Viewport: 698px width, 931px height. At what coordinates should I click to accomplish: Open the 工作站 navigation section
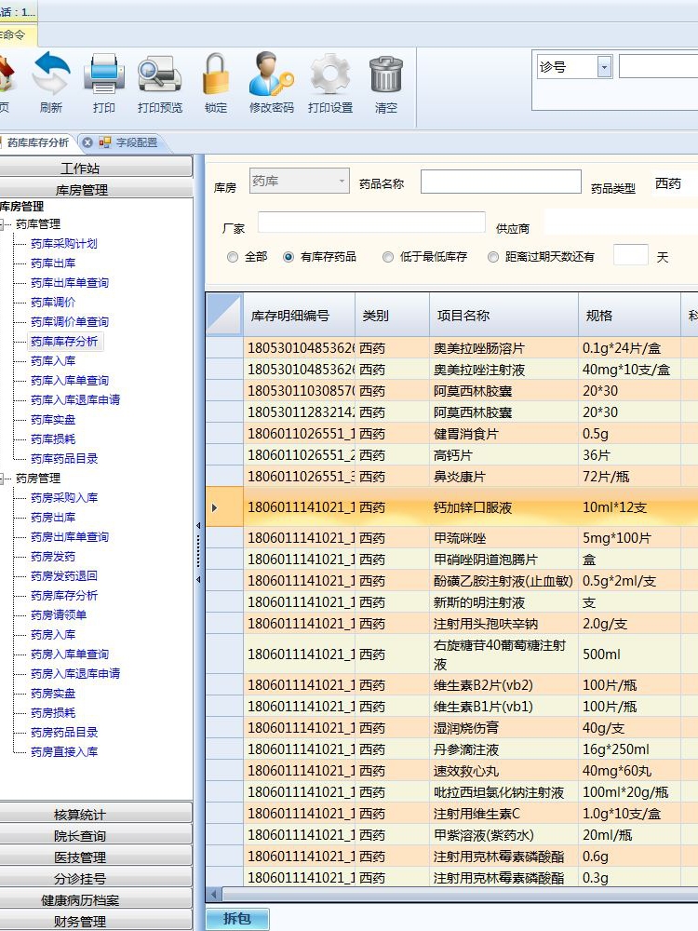tap(96, 168)
